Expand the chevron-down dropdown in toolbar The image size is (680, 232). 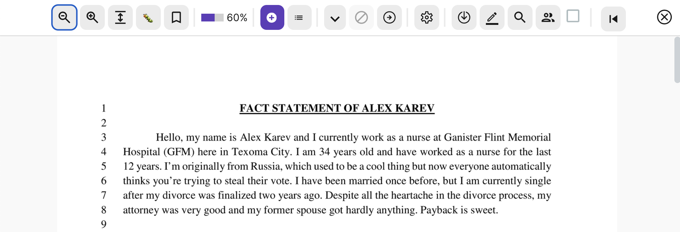[335, 18]
